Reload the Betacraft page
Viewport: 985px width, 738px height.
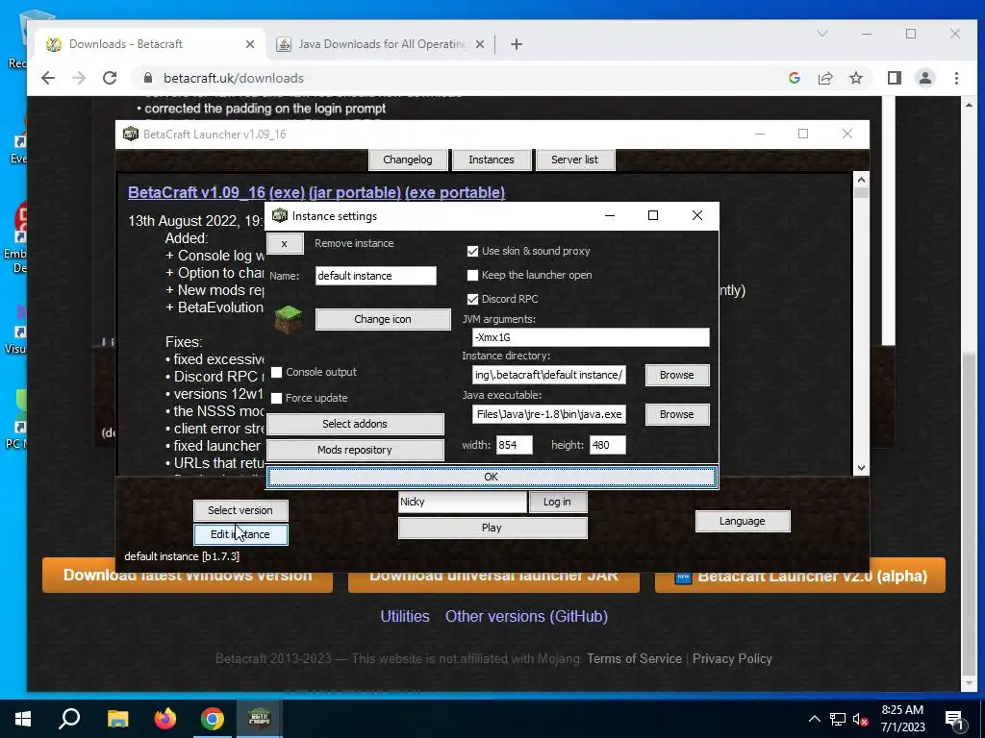coord(110,78)
